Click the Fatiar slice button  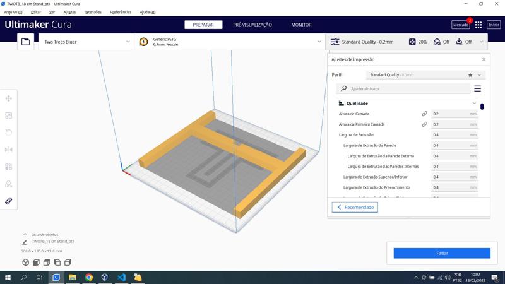[442, 254]
